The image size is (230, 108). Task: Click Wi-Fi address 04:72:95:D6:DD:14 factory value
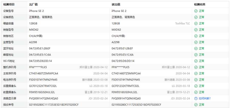40,61
